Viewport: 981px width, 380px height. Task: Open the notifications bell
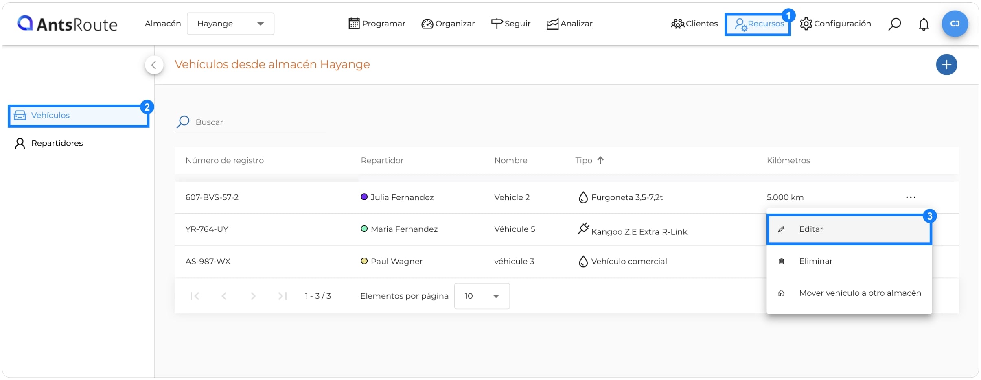pyautogui.click(x=924, y=24)
